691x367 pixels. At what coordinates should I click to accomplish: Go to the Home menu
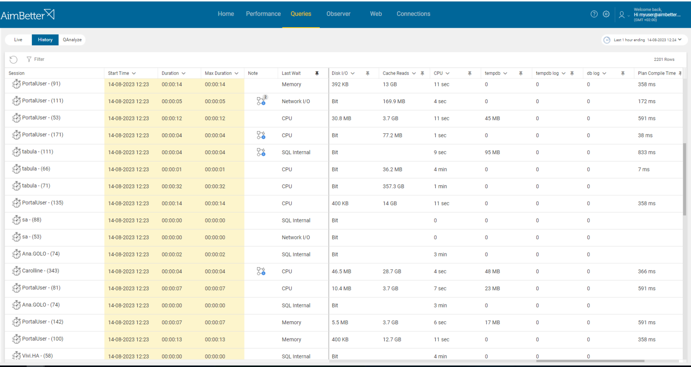click(x=226, y=14)
